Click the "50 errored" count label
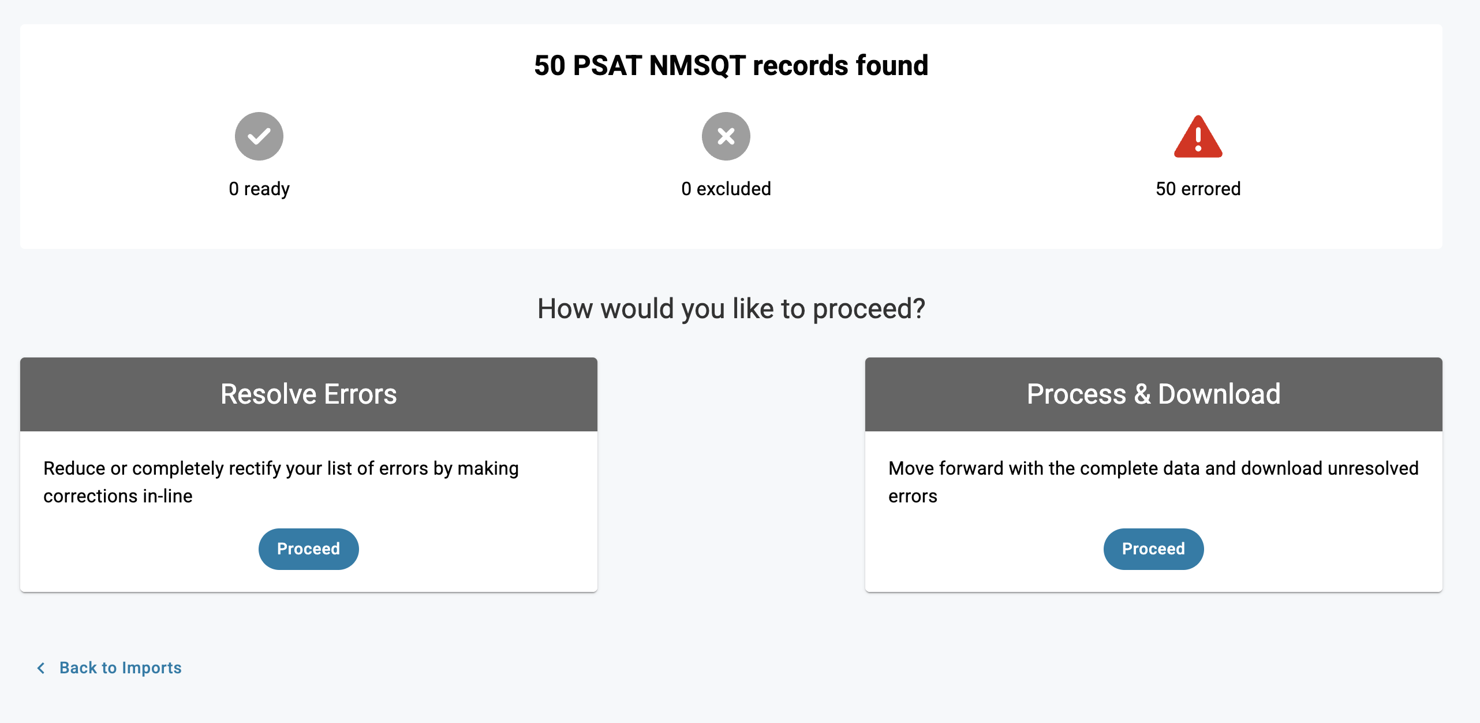1480x723 pixels. (1198, 189)
